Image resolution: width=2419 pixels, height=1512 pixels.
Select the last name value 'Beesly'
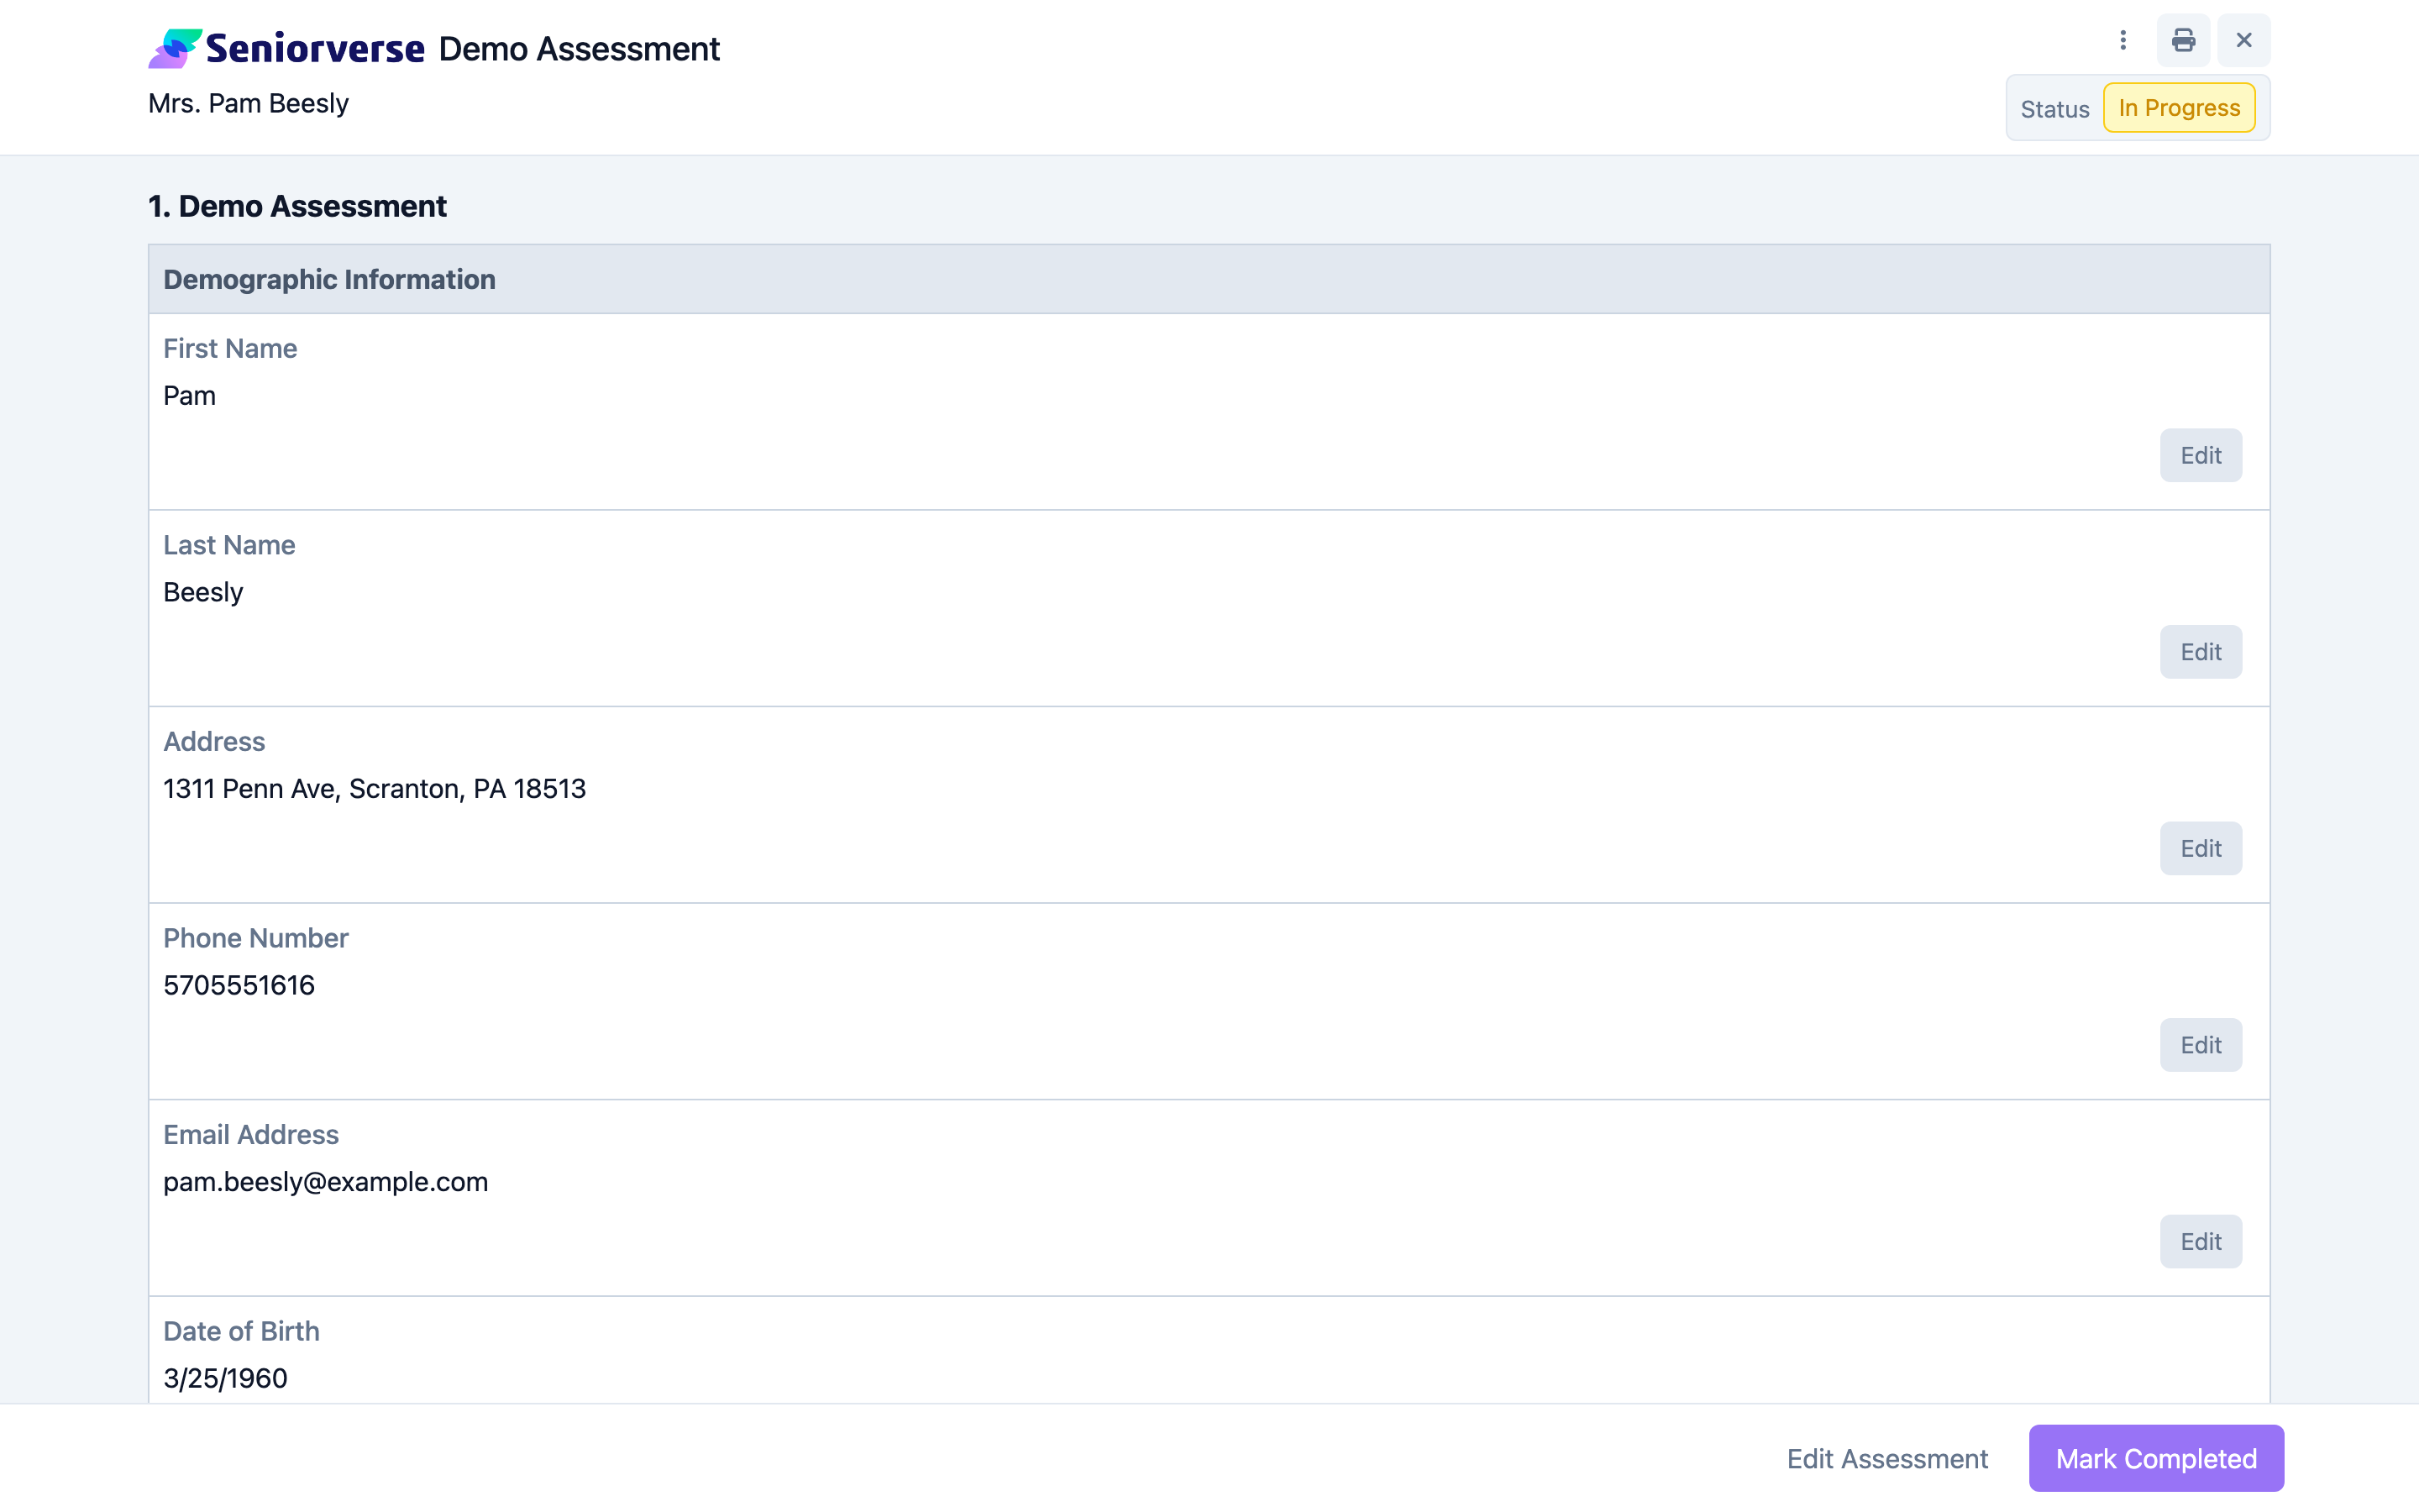(x=203, y=592)
